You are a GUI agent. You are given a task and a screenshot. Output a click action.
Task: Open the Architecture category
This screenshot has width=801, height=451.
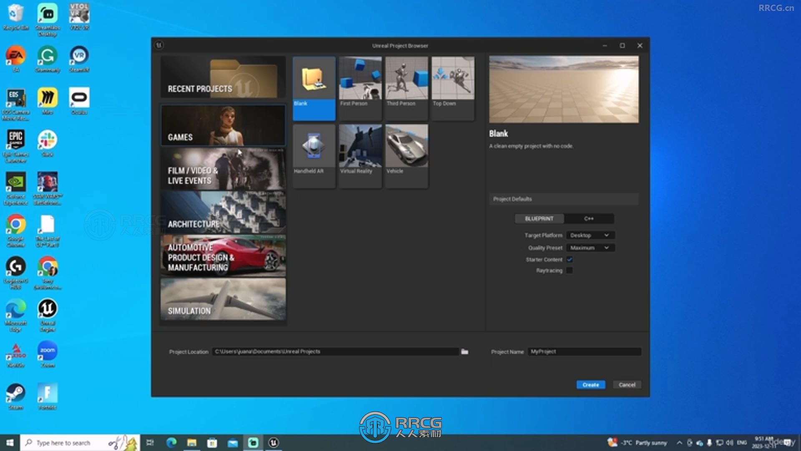pos(223,213)
